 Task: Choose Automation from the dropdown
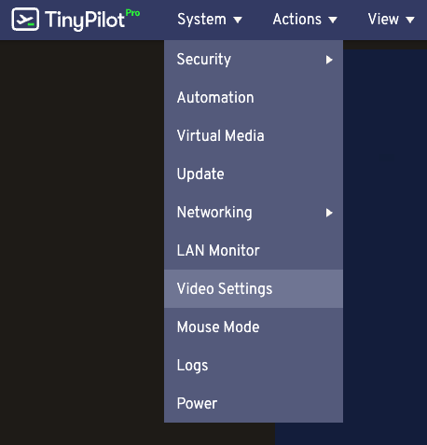pyautogui.click(x=254, y=97)
